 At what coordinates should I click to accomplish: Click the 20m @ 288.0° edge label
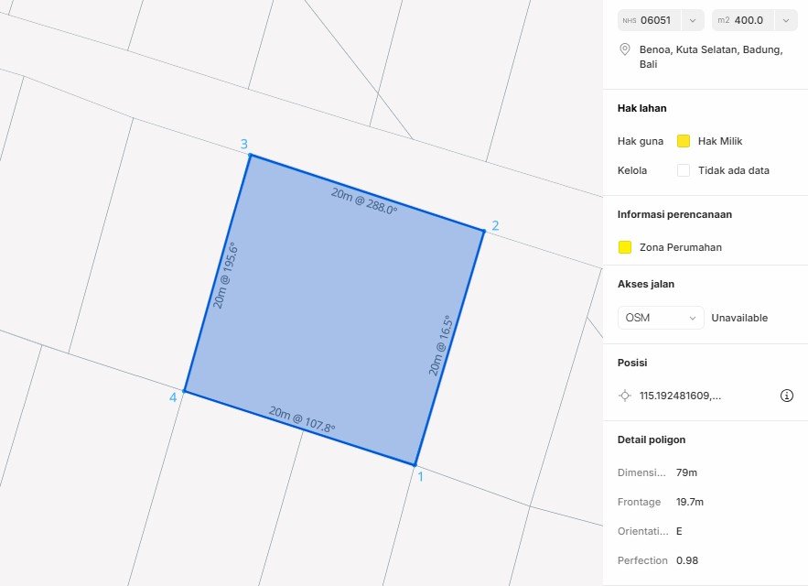[364, 201]
